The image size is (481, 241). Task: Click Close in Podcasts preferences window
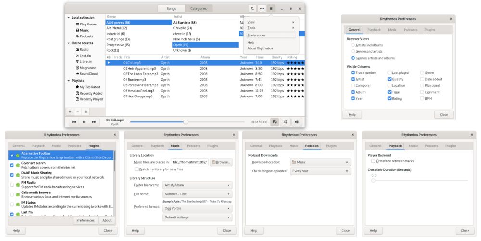click(345, 230)
